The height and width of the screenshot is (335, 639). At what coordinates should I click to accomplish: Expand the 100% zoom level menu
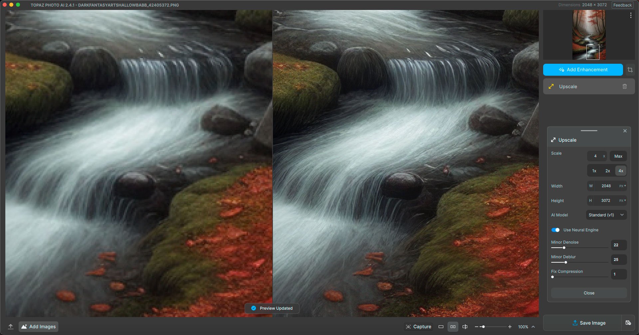tap(533, 327)
